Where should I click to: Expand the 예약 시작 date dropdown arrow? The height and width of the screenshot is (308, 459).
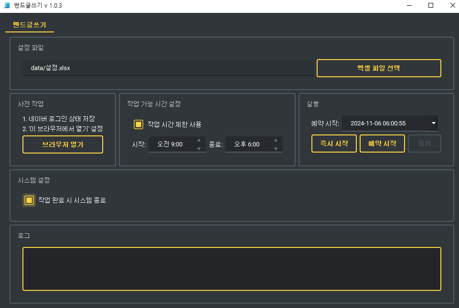pos(433,123)
